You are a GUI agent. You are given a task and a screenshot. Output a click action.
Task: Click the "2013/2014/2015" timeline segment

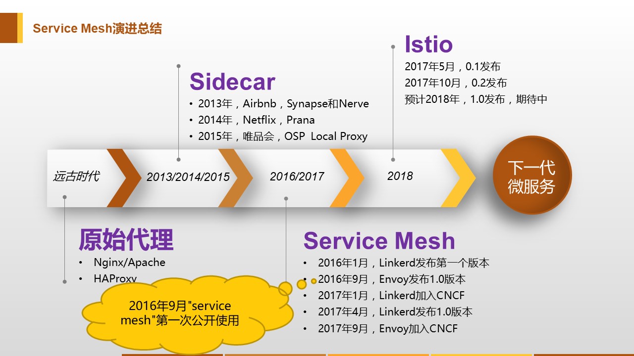pos(188,177)
